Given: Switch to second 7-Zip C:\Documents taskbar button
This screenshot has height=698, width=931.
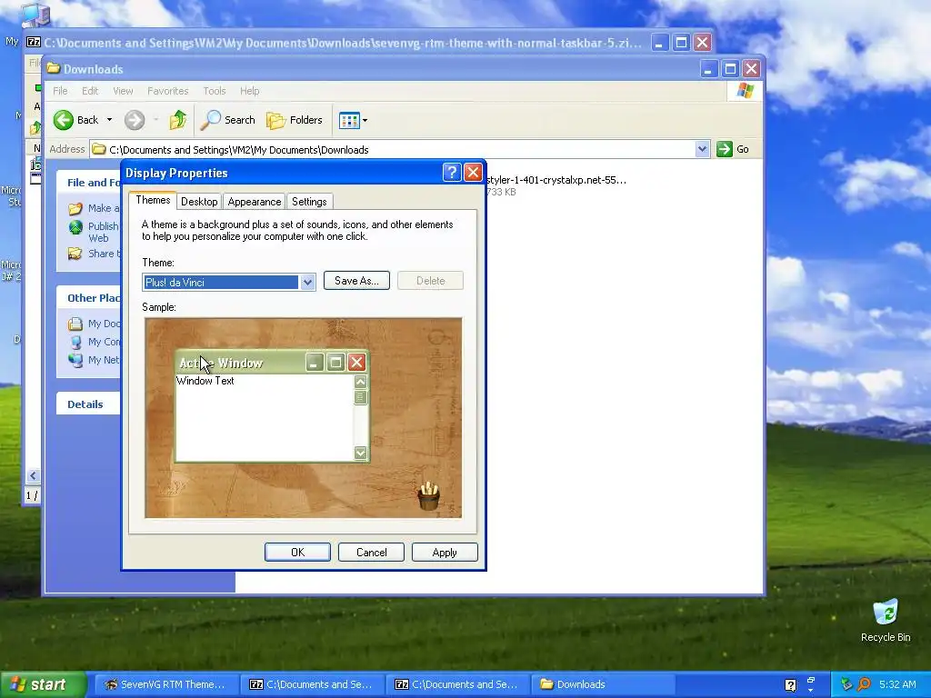Looking at the screenshot, I should tap(456, 684).
